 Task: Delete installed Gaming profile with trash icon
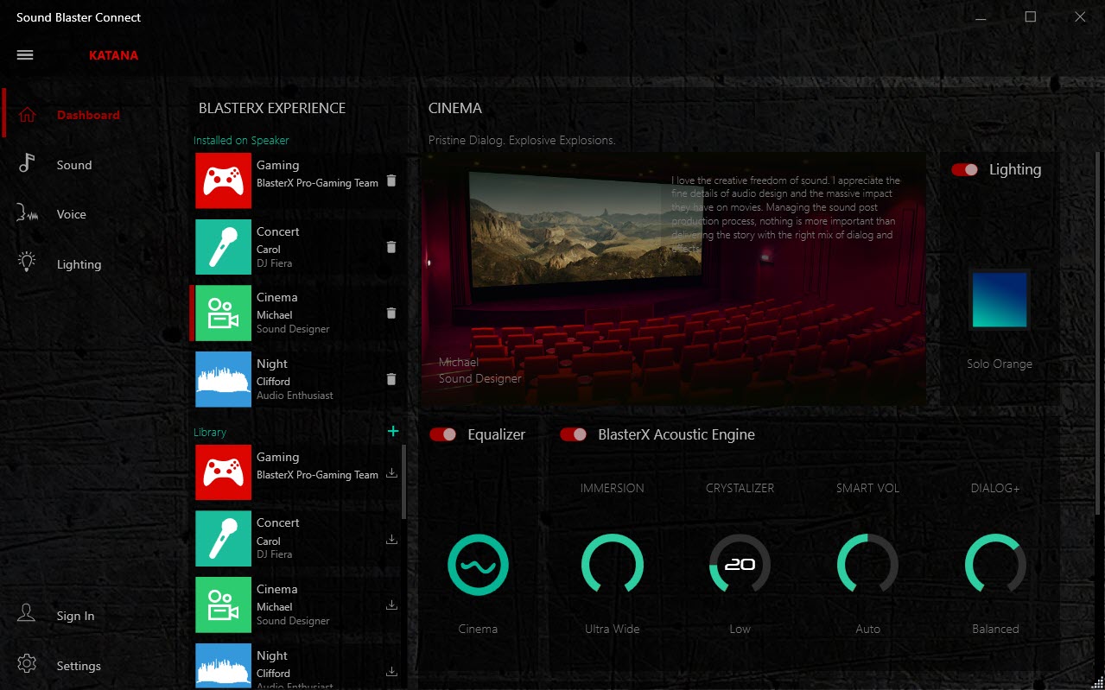[391, 180]
